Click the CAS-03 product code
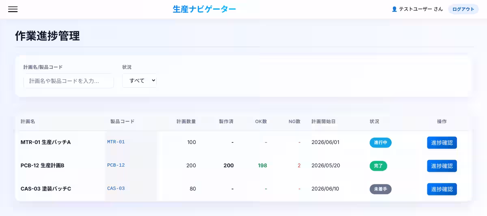Screen dimensions: 487x216 pos(116,188)
